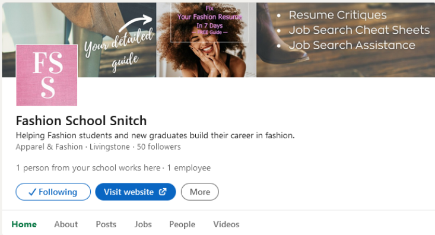Open the Posts tab
Viewport: 435px width, 235px height.
tap(106, 224)
